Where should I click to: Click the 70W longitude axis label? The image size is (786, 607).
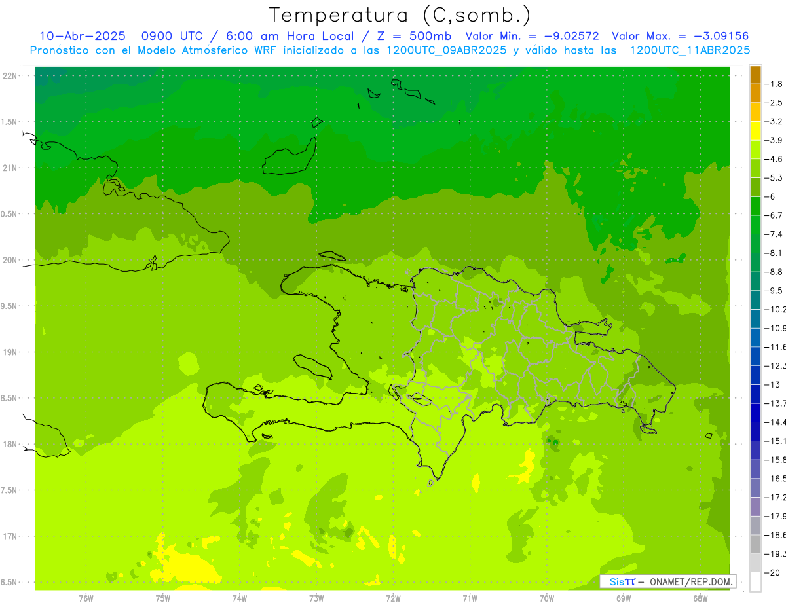(x=547, y=598)
